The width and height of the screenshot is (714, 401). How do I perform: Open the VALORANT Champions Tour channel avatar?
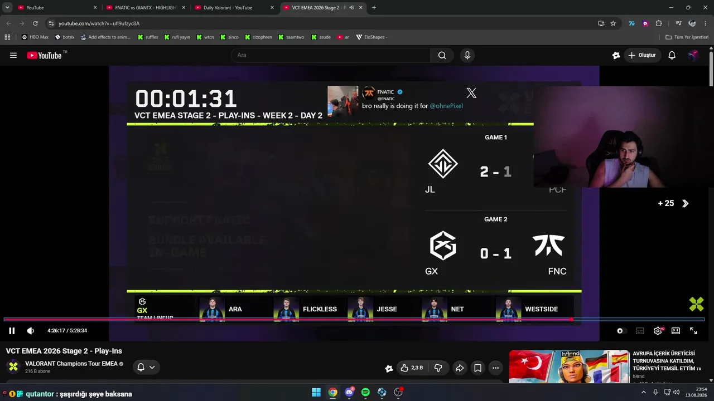[13, 366]
